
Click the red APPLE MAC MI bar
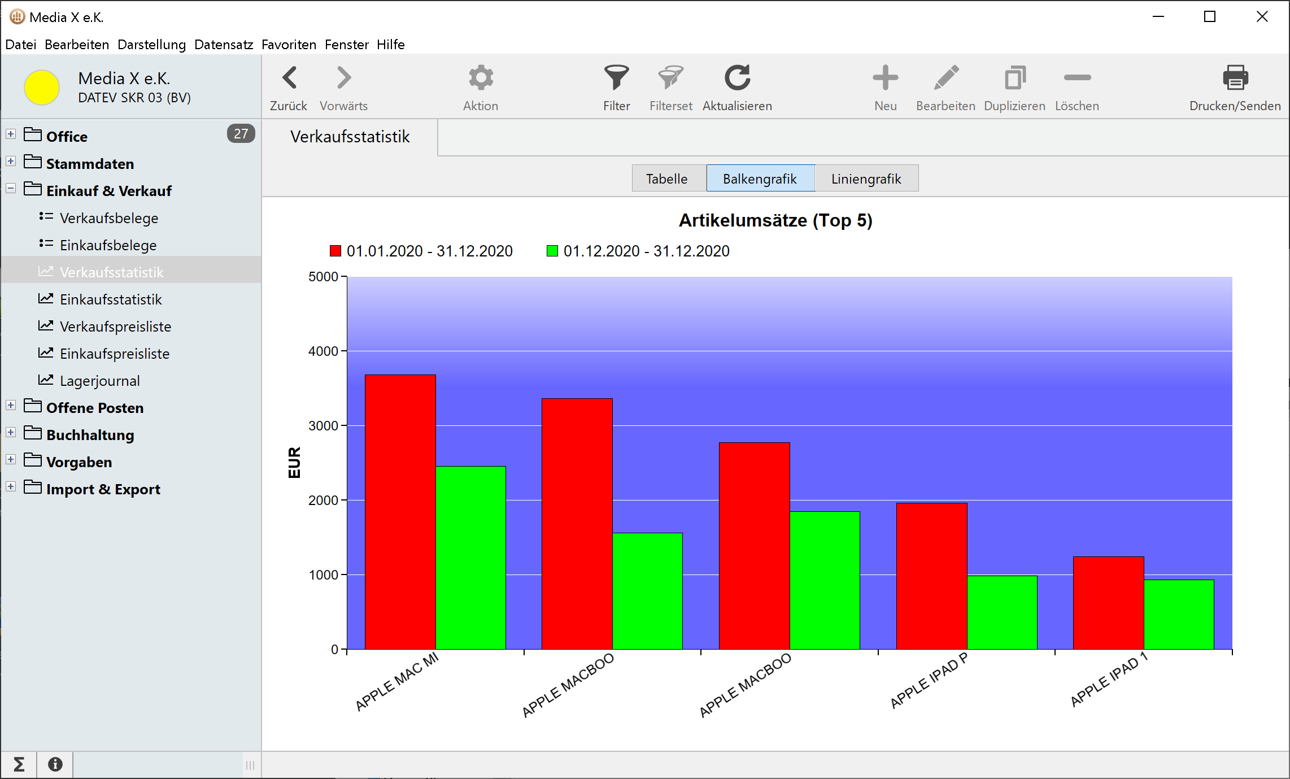(400, 512)
